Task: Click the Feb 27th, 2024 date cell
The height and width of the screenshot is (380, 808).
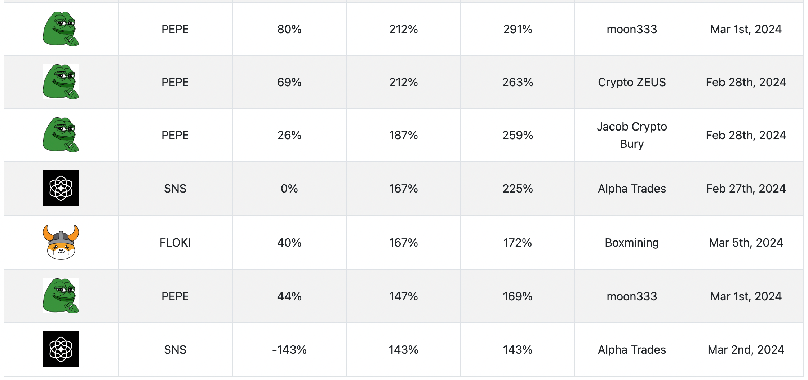Action: point(746,189)
